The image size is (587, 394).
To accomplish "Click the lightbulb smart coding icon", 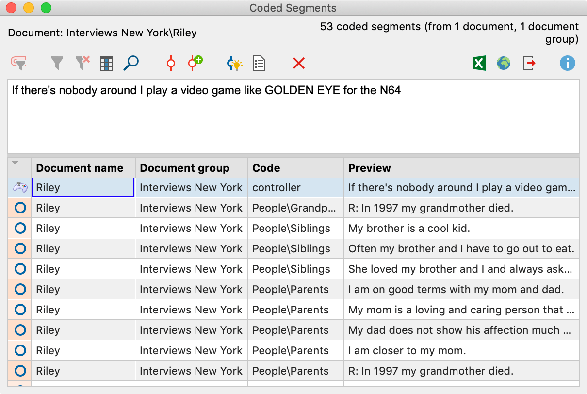I will pyautogui.click(x=234, y=64).
